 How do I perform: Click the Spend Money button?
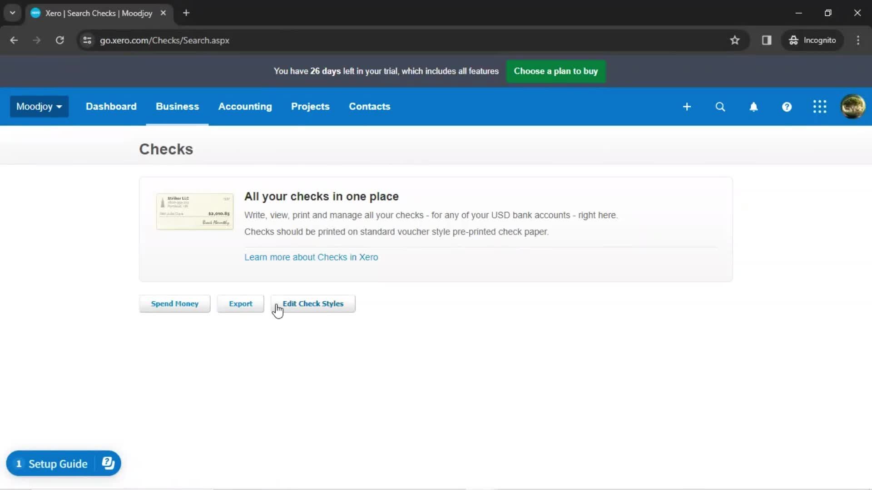[175, 304]
